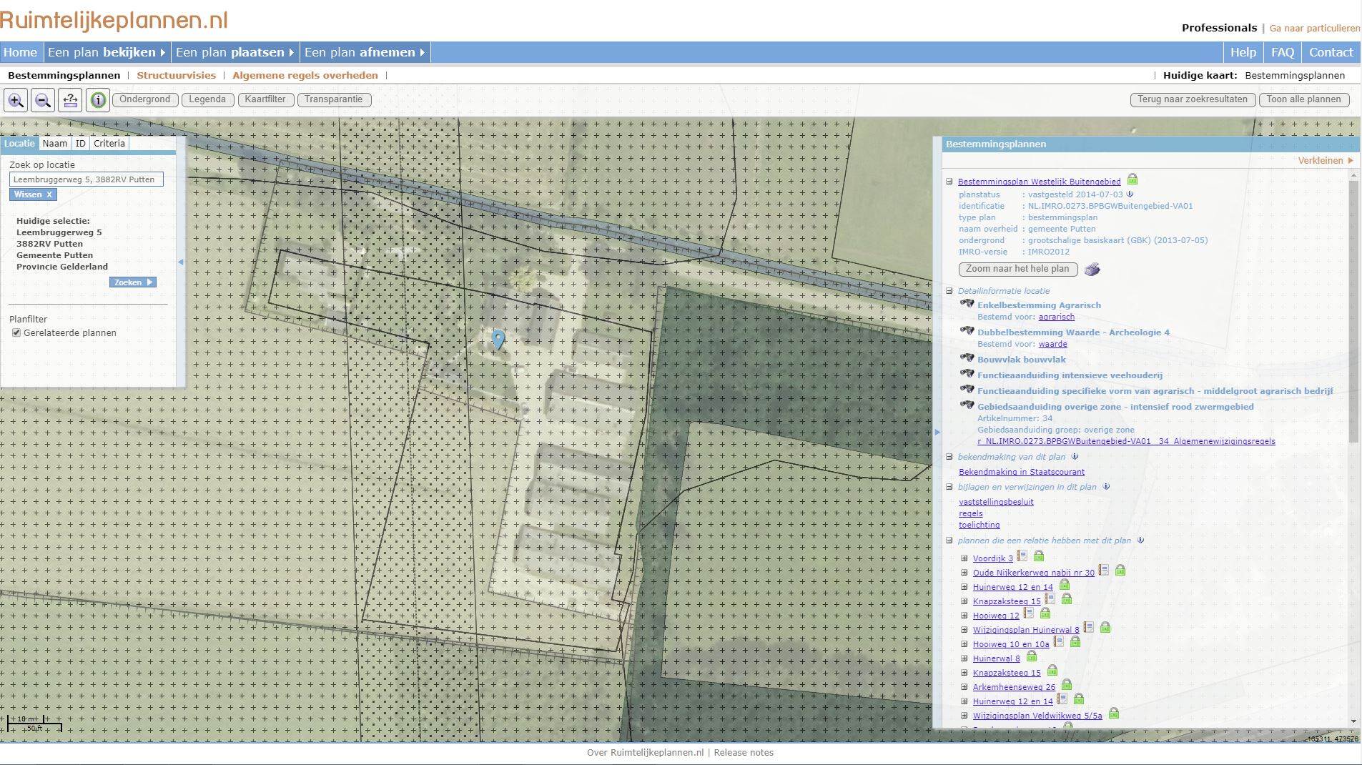The height and width of the screenshot is (765, 1362).
Task: Select the zoom in magnifier tool
Action: point(16,100)
